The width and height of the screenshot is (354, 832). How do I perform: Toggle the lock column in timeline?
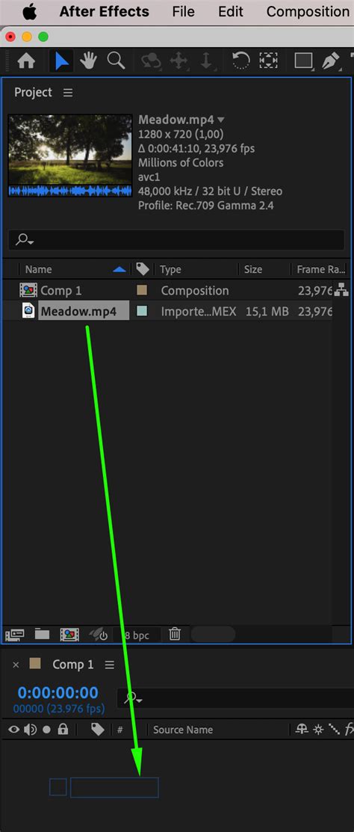point(63,730)
